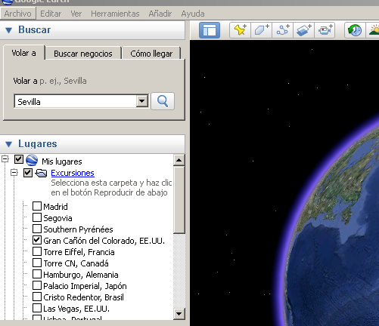This screenshot has height=326, width=379.
Task: Open the Volar a search history dropdown
Action: (142, 101)
